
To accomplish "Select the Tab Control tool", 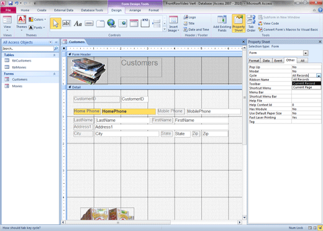I will [100, 24].
